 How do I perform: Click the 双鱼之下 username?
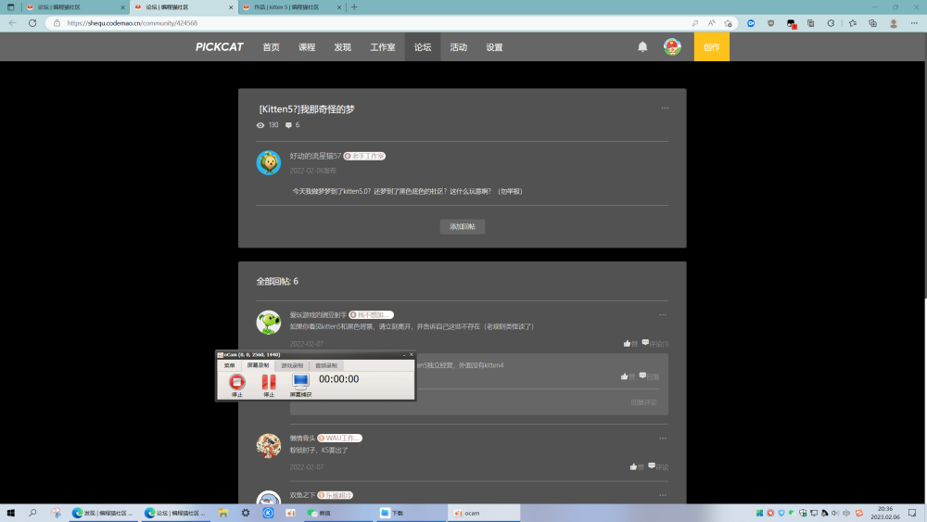(302, 495)
